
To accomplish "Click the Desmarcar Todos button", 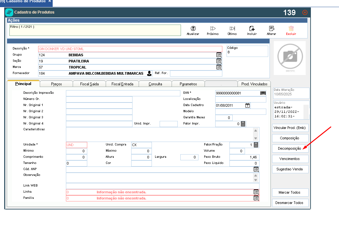I will click(x=290, y=203).
